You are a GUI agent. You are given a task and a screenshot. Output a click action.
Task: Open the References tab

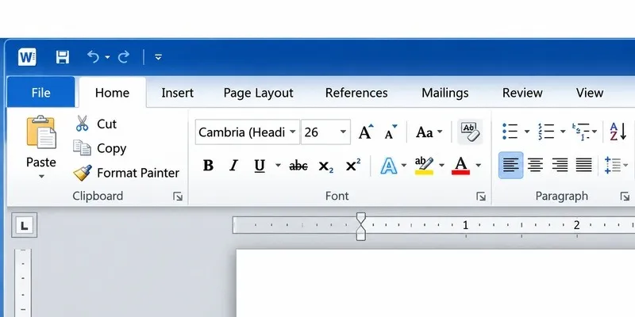[x=356, y=93]
